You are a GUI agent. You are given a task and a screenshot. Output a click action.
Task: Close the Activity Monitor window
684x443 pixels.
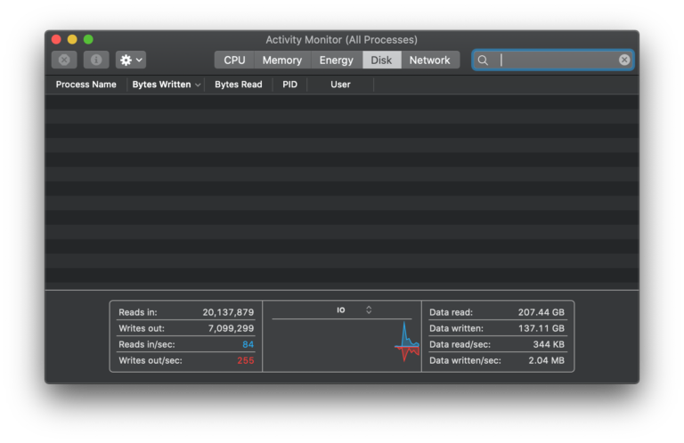tap(56, 40)
